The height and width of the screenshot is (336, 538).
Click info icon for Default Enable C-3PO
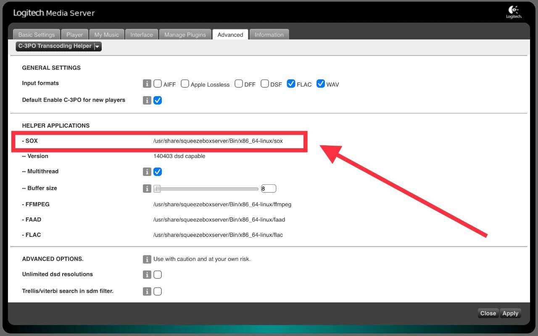coord(147,100)
